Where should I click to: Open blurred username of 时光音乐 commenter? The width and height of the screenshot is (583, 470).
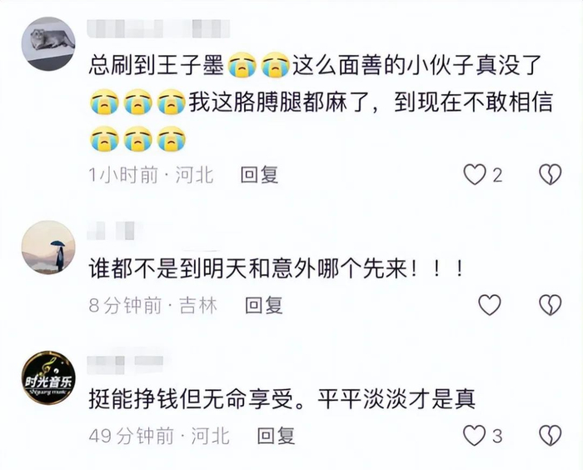(x=125, y=363)
